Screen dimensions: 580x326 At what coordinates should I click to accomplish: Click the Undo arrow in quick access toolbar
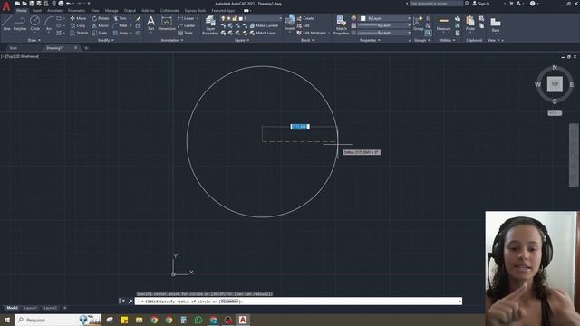tap(69, 4)
